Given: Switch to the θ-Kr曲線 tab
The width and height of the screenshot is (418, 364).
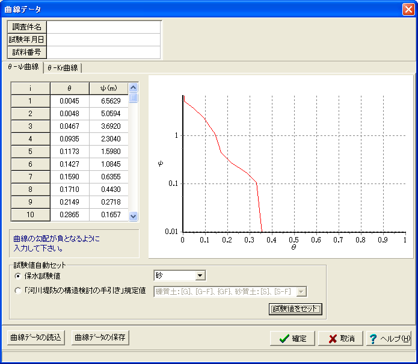Looking at the screenshot, I should (x=63, y=68).
